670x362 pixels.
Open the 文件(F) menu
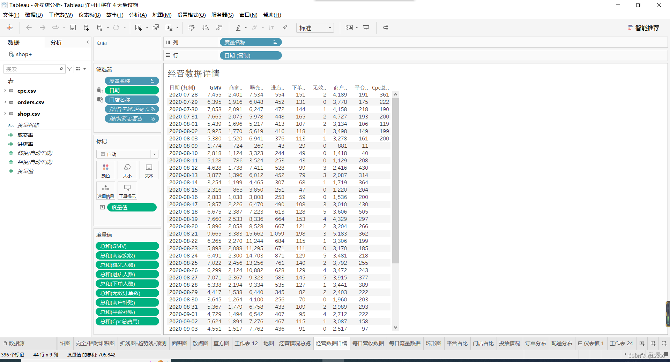tap(11, 15)
